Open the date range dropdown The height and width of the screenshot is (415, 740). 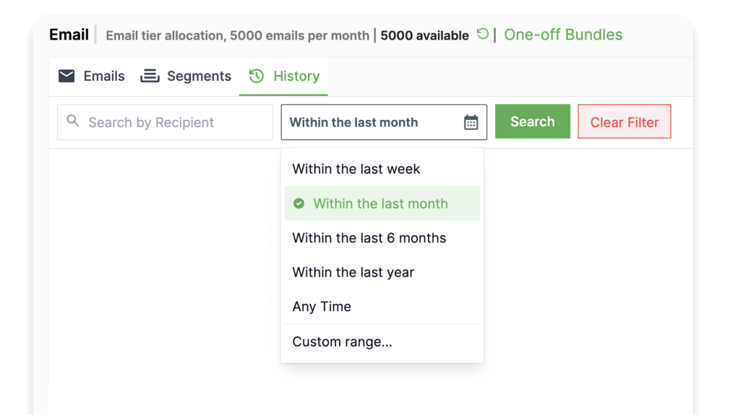point(384,122)
